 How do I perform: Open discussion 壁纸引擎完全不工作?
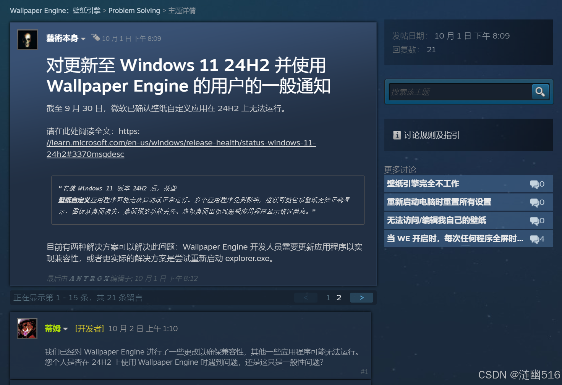pyautogui.click(x=423, y=184)
